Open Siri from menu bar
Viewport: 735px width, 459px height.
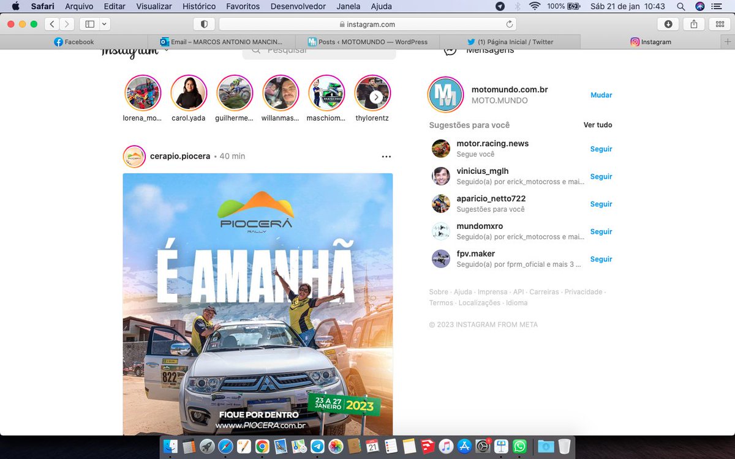coord(699,6)
